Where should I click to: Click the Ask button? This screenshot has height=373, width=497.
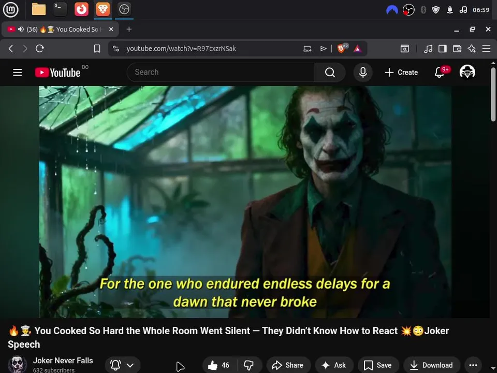tap(334, 365)
